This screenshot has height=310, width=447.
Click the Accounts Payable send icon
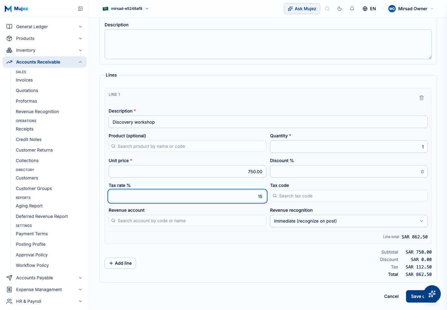pyautogui.click(x=9, y=278)
